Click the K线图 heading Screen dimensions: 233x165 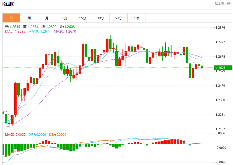click(x=9, y=4)
